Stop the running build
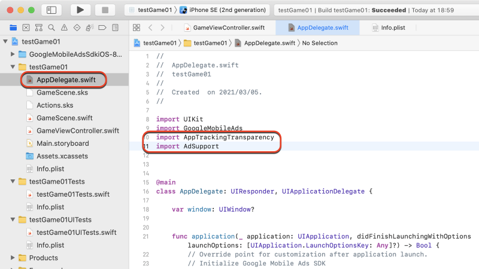This screenshot has height=269, width=479. 105,10
